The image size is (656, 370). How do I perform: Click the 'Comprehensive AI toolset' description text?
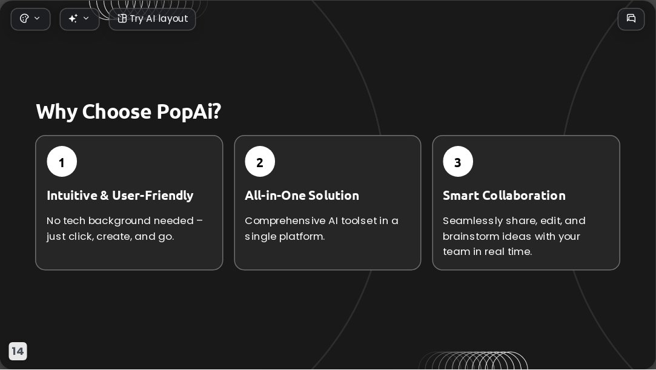(321, 229)
